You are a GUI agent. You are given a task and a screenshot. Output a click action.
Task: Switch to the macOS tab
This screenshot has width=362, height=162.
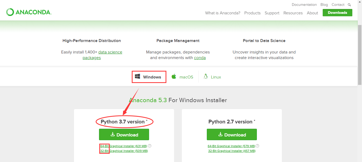[x=182, y=77]
